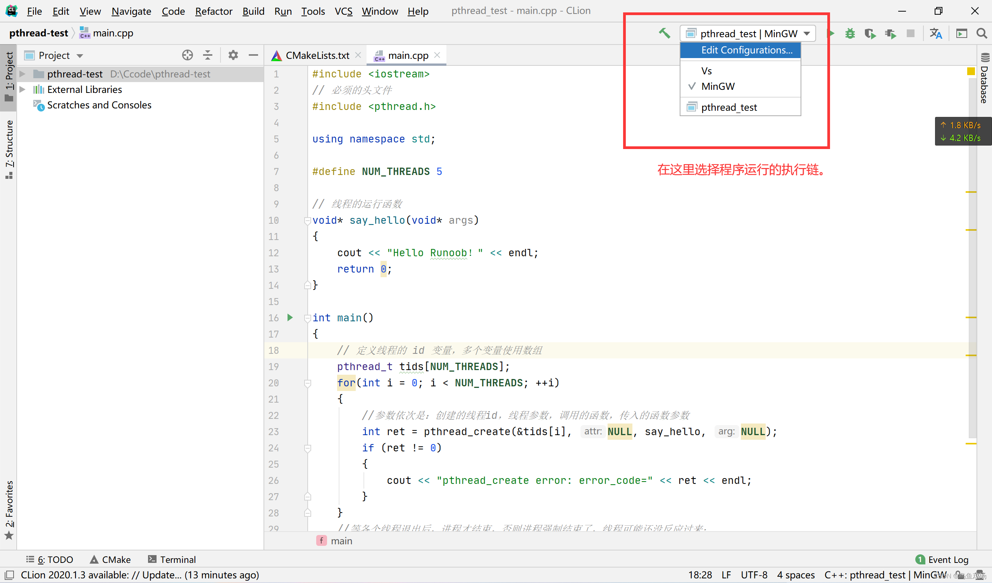Run main via gutter arrow on line 16
This screenshot has width=992, height=583.
click(x=290, y=317)
